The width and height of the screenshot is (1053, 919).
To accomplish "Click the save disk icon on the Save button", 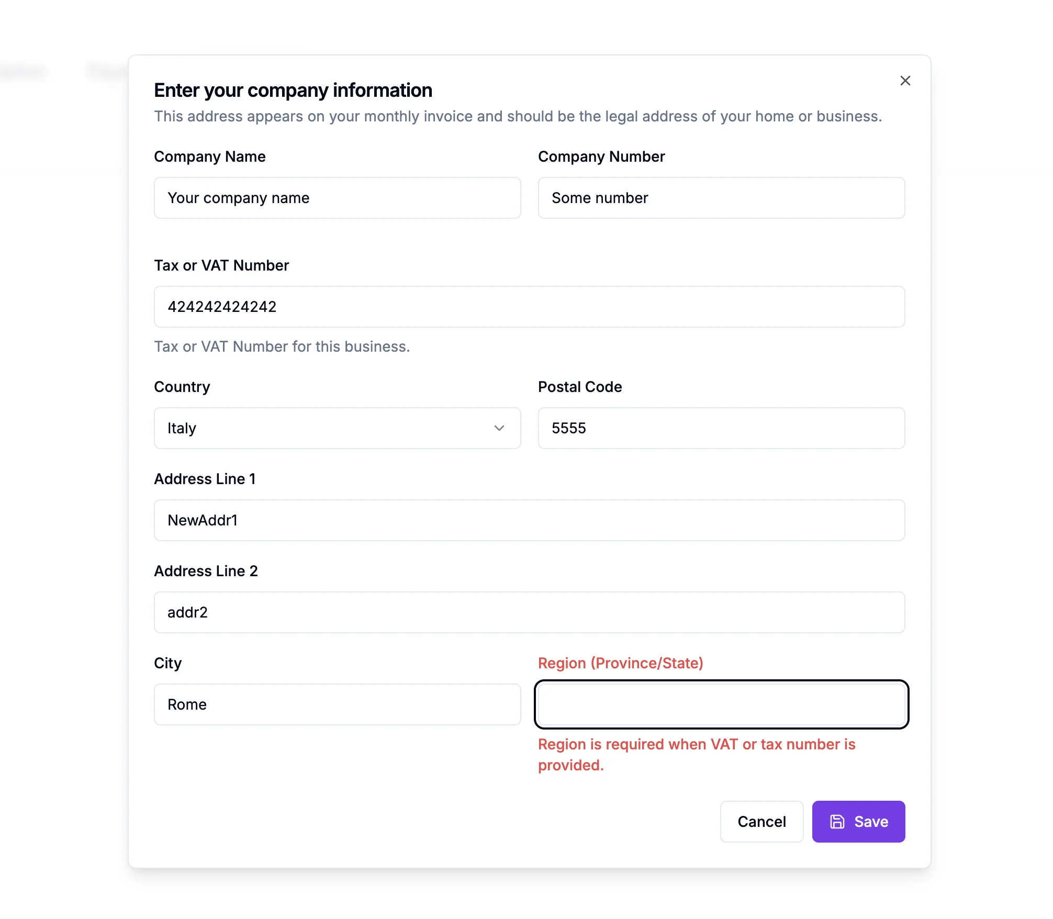I will (x=838, y=821).
